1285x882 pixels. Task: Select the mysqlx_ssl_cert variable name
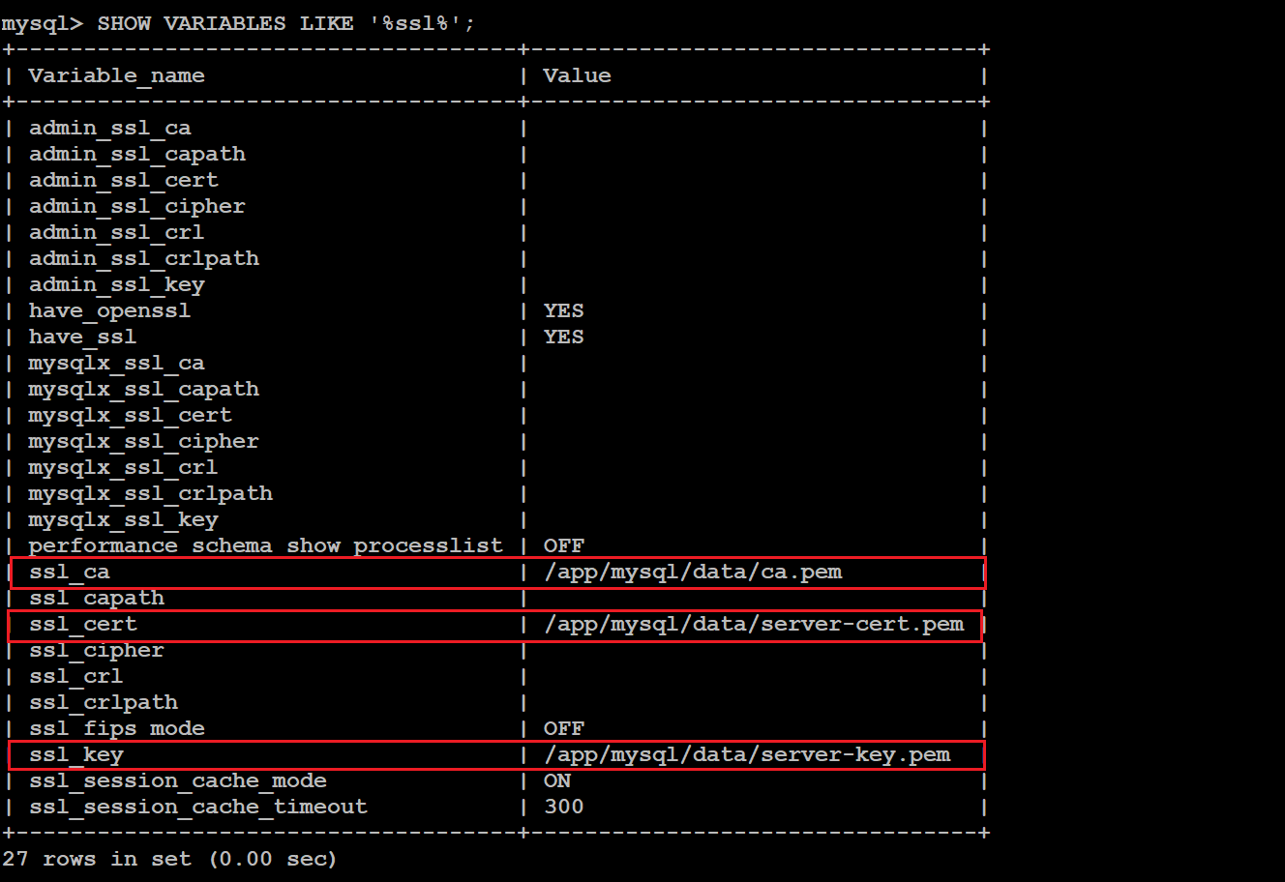pos(130,415)
